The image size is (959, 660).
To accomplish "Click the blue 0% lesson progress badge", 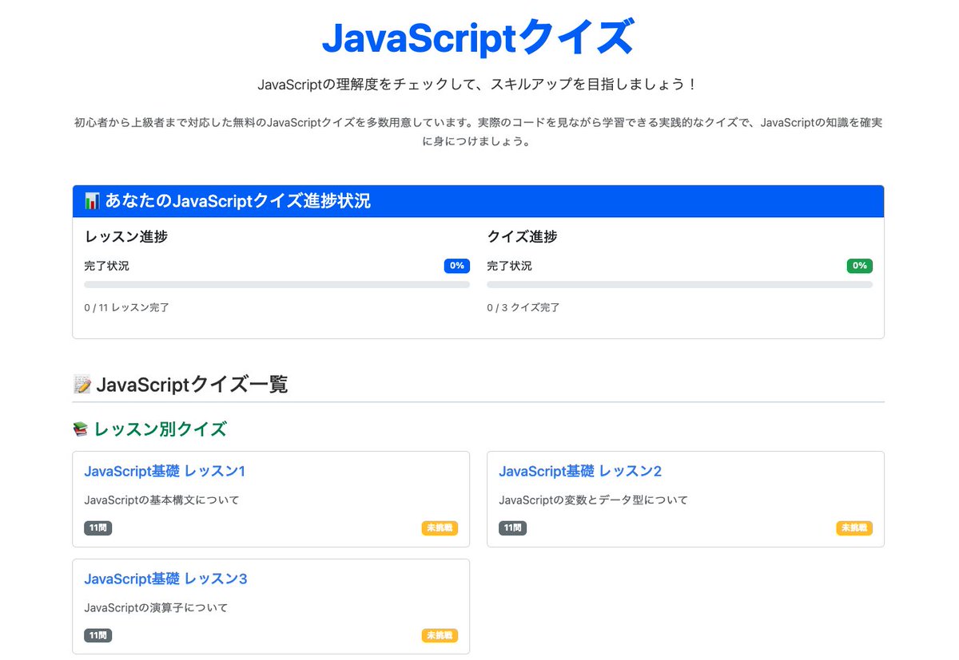I will (457, 266).
